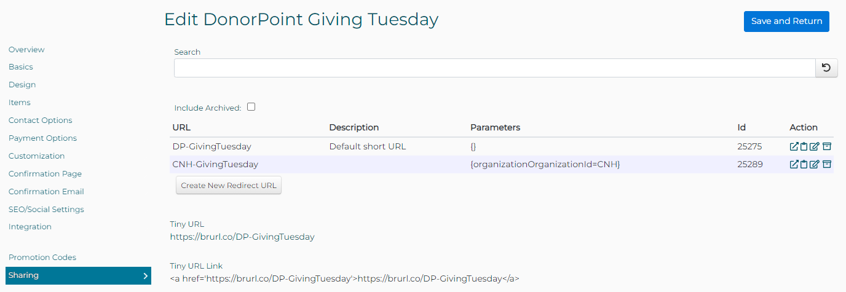
Task: Go to Payment Options in sidebar
Action: pyautogui.click(x=42, y=138)
